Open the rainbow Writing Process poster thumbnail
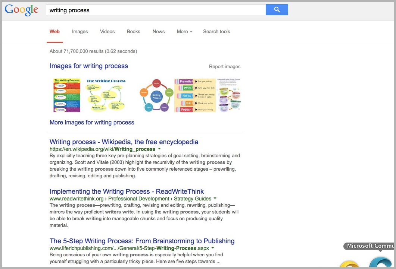 [x=67, y=95]
